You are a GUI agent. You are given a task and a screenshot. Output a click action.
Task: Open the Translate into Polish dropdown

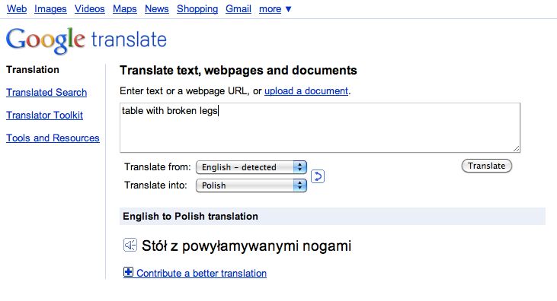coord(251,185)
